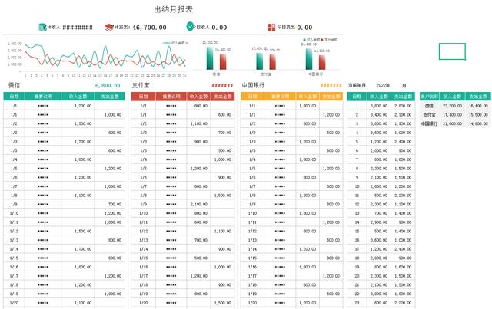
Task: Select the 1月 current month cell
Action: pos(403,85)
